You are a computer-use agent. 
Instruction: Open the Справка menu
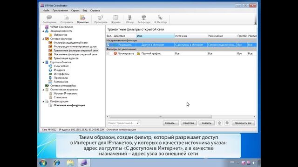coord(95,10)
